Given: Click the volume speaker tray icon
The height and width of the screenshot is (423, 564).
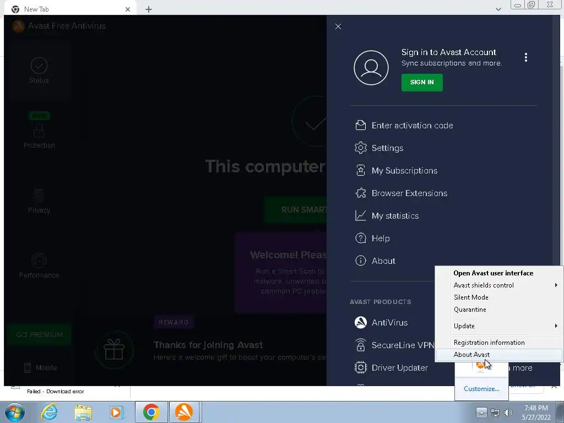Looking at the screenshot, I should click(x=508, y=413).
